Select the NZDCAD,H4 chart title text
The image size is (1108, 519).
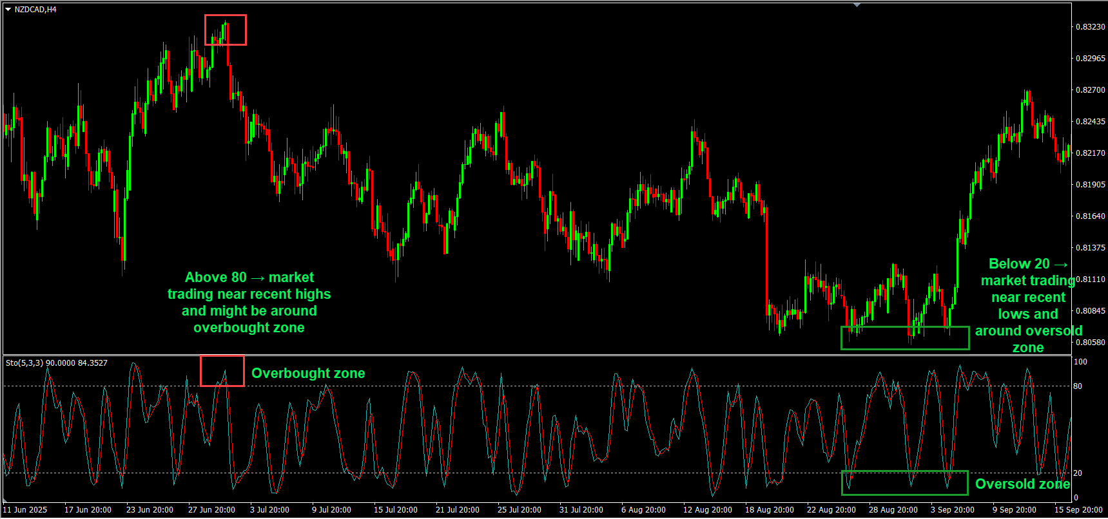click(35, 10)
